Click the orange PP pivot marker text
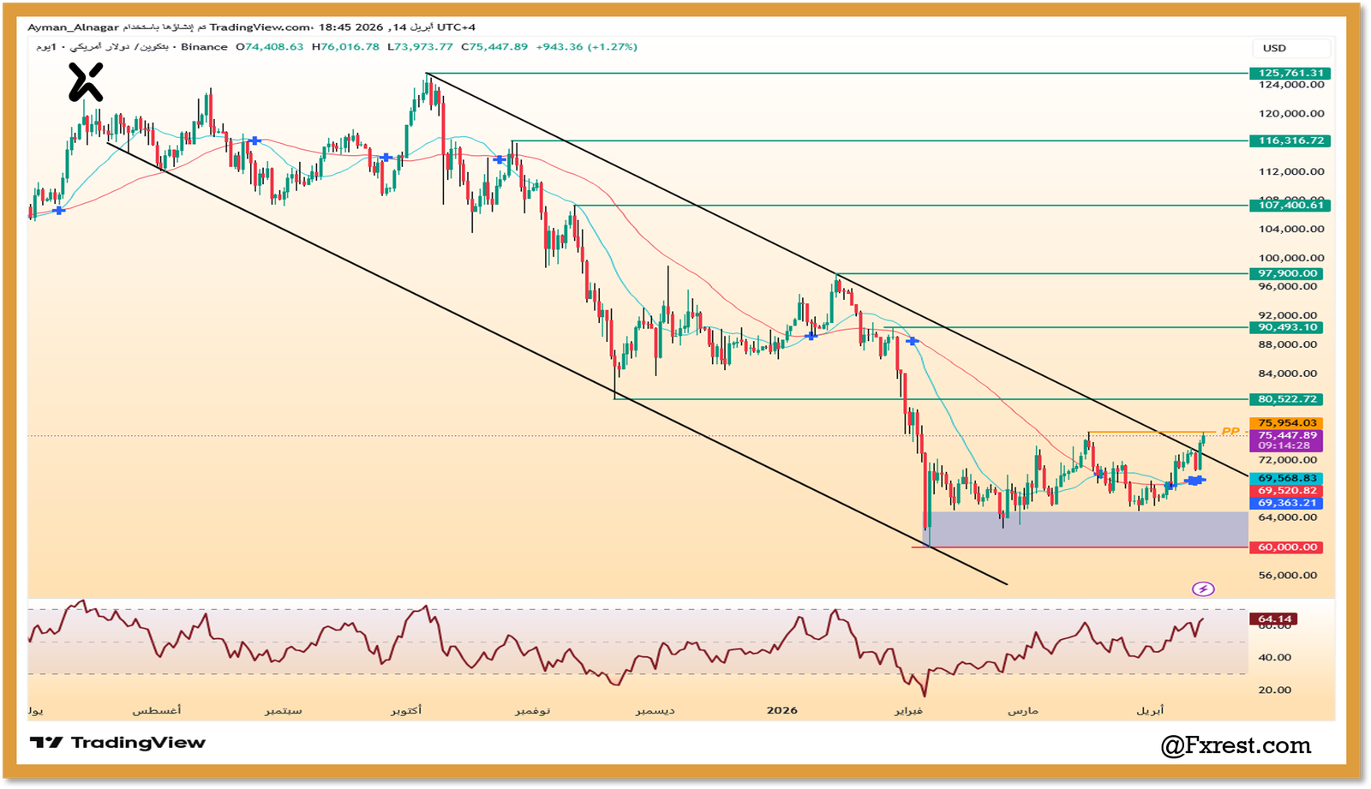 click(1230, 431)
